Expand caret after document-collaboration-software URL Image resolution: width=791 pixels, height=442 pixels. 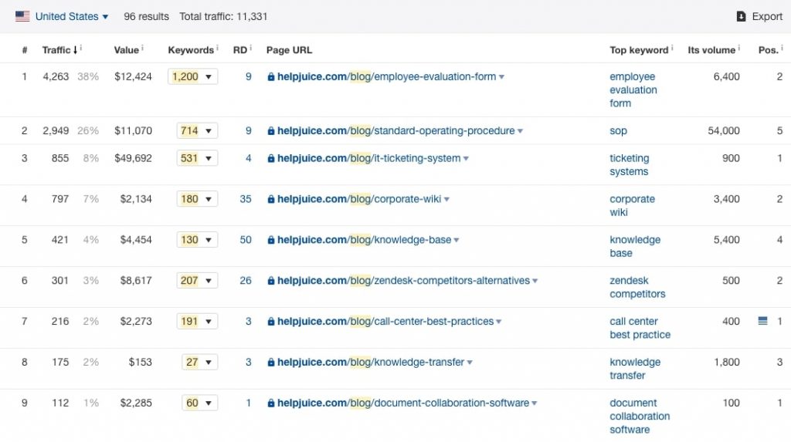coord(535,403)
